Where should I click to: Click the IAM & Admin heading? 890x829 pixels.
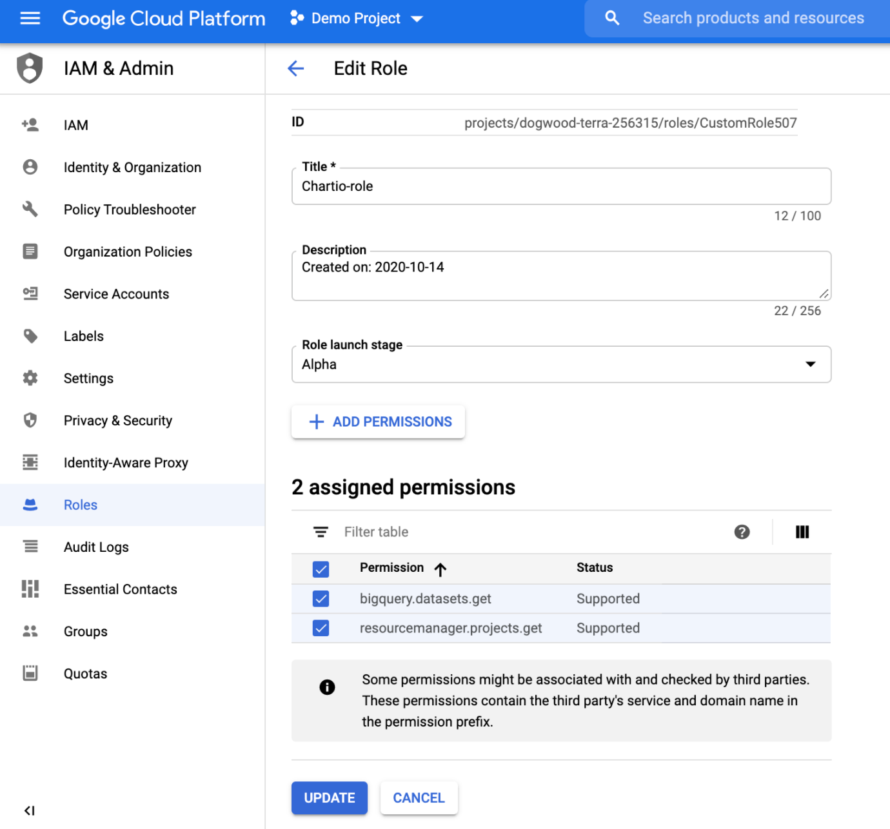[x=119, y=68]
